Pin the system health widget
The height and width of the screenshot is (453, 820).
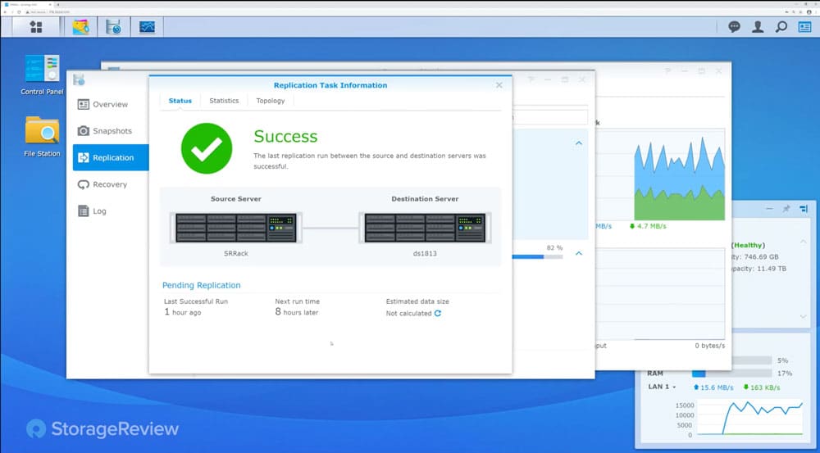coord(786,208)
